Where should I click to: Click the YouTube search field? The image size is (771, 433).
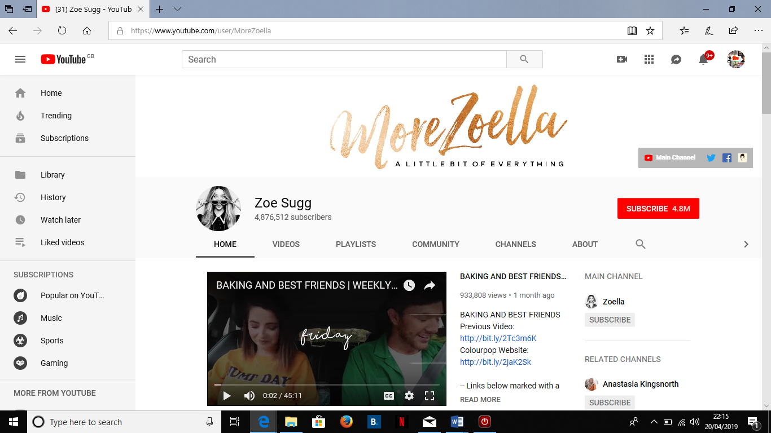pos(344,59)
